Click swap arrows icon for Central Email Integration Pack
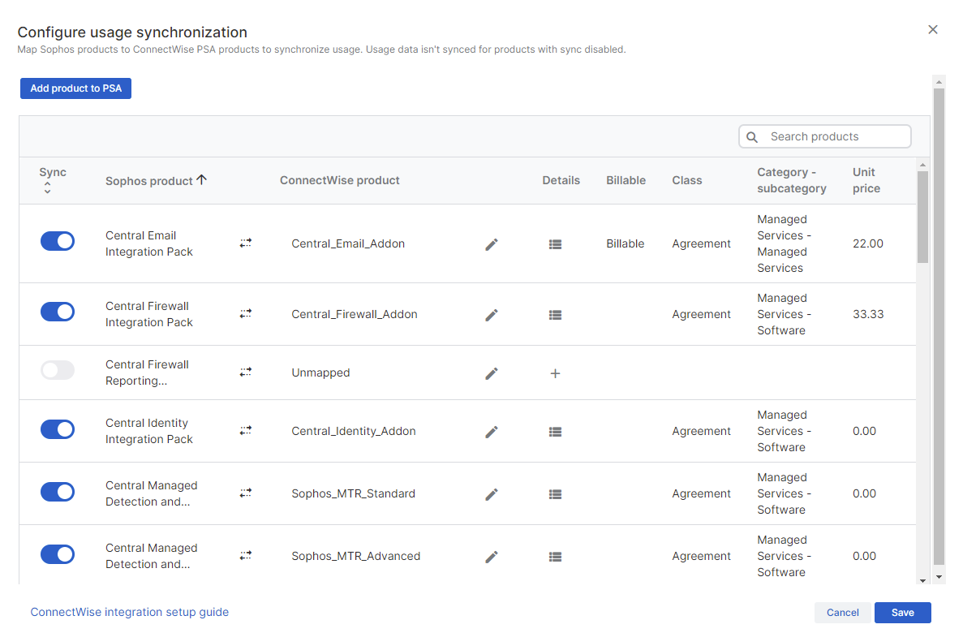Screen dimensions: 963x633 [x=246, y=243]
